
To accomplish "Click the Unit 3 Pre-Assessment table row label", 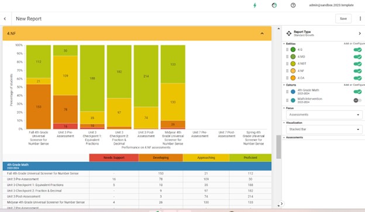I will coord(23,179).
